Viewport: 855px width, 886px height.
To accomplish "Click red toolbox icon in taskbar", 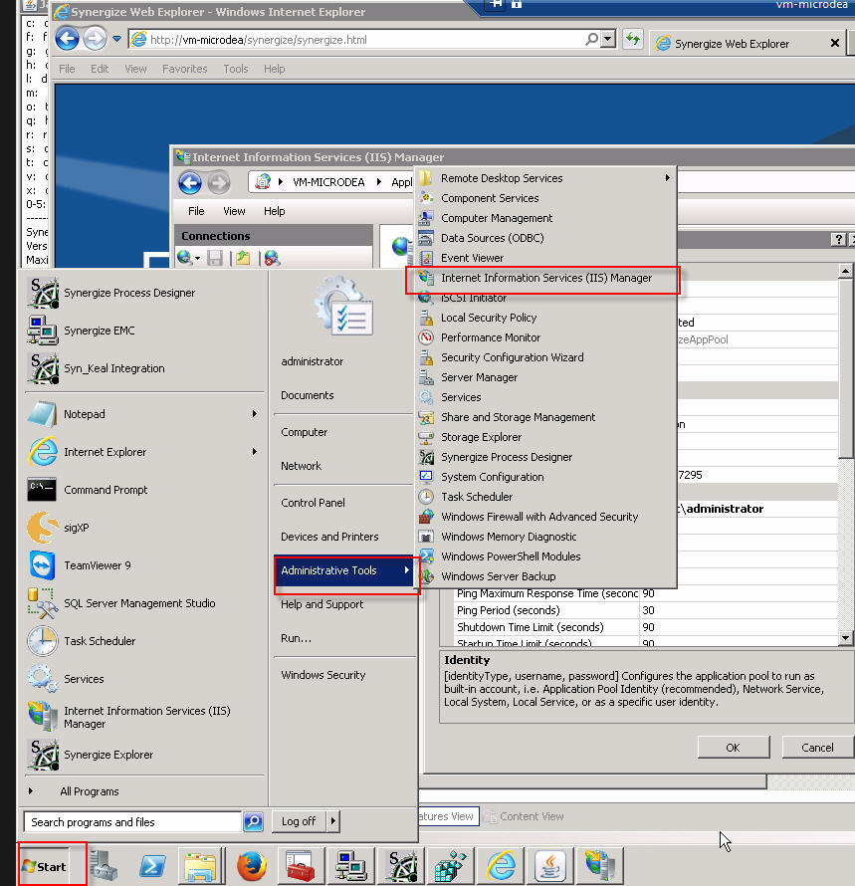I will pyautogui.click(x=301, y=866).
